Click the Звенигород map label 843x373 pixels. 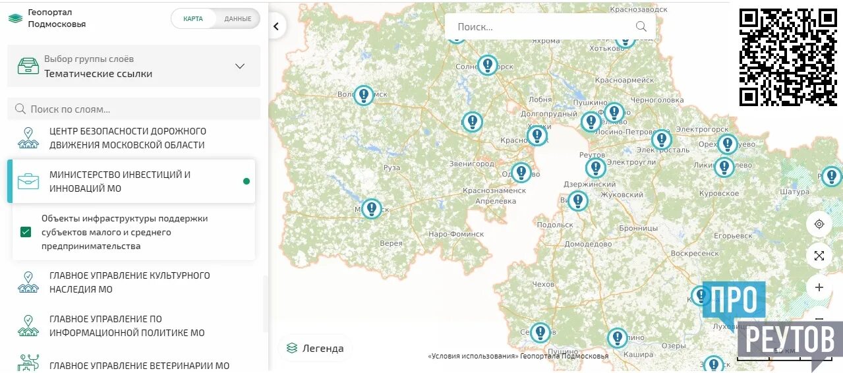471,163
